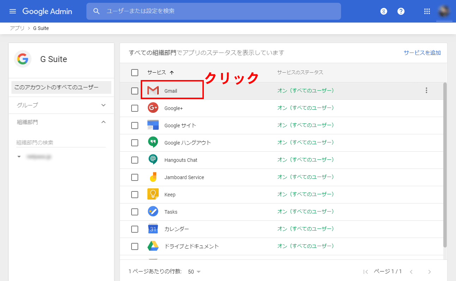
Task: Click the Gmail envelope icon
Action: click(x=153, y=91)
